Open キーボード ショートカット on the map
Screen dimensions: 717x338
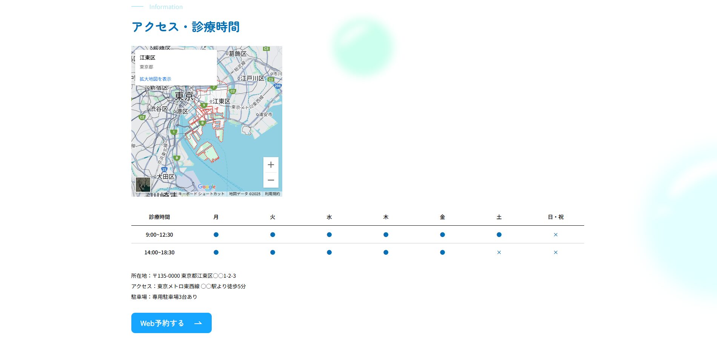(x=202, y=194)
